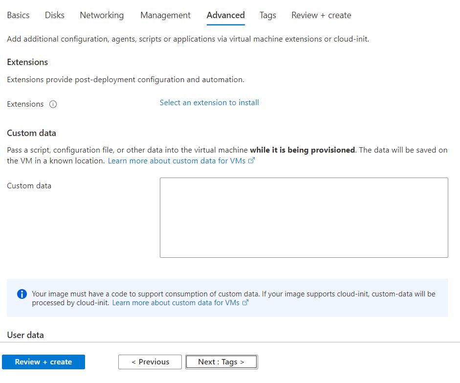The image size is (460, 383).
Task: Click external link icon under Custom data description
Action: [251, 161]
